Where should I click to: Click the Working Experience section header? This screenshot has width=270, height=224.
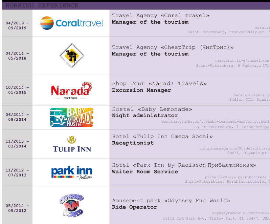click(x=42, y=6)
